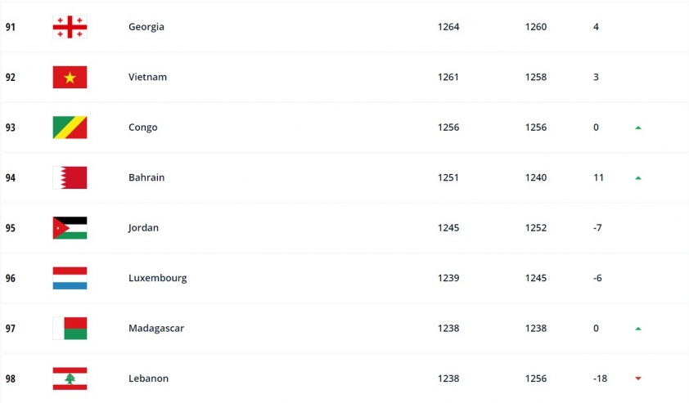Viewport: 689px width, 403px height.
Task: Click the Vietnam flag icon
Action: [70, 78]
